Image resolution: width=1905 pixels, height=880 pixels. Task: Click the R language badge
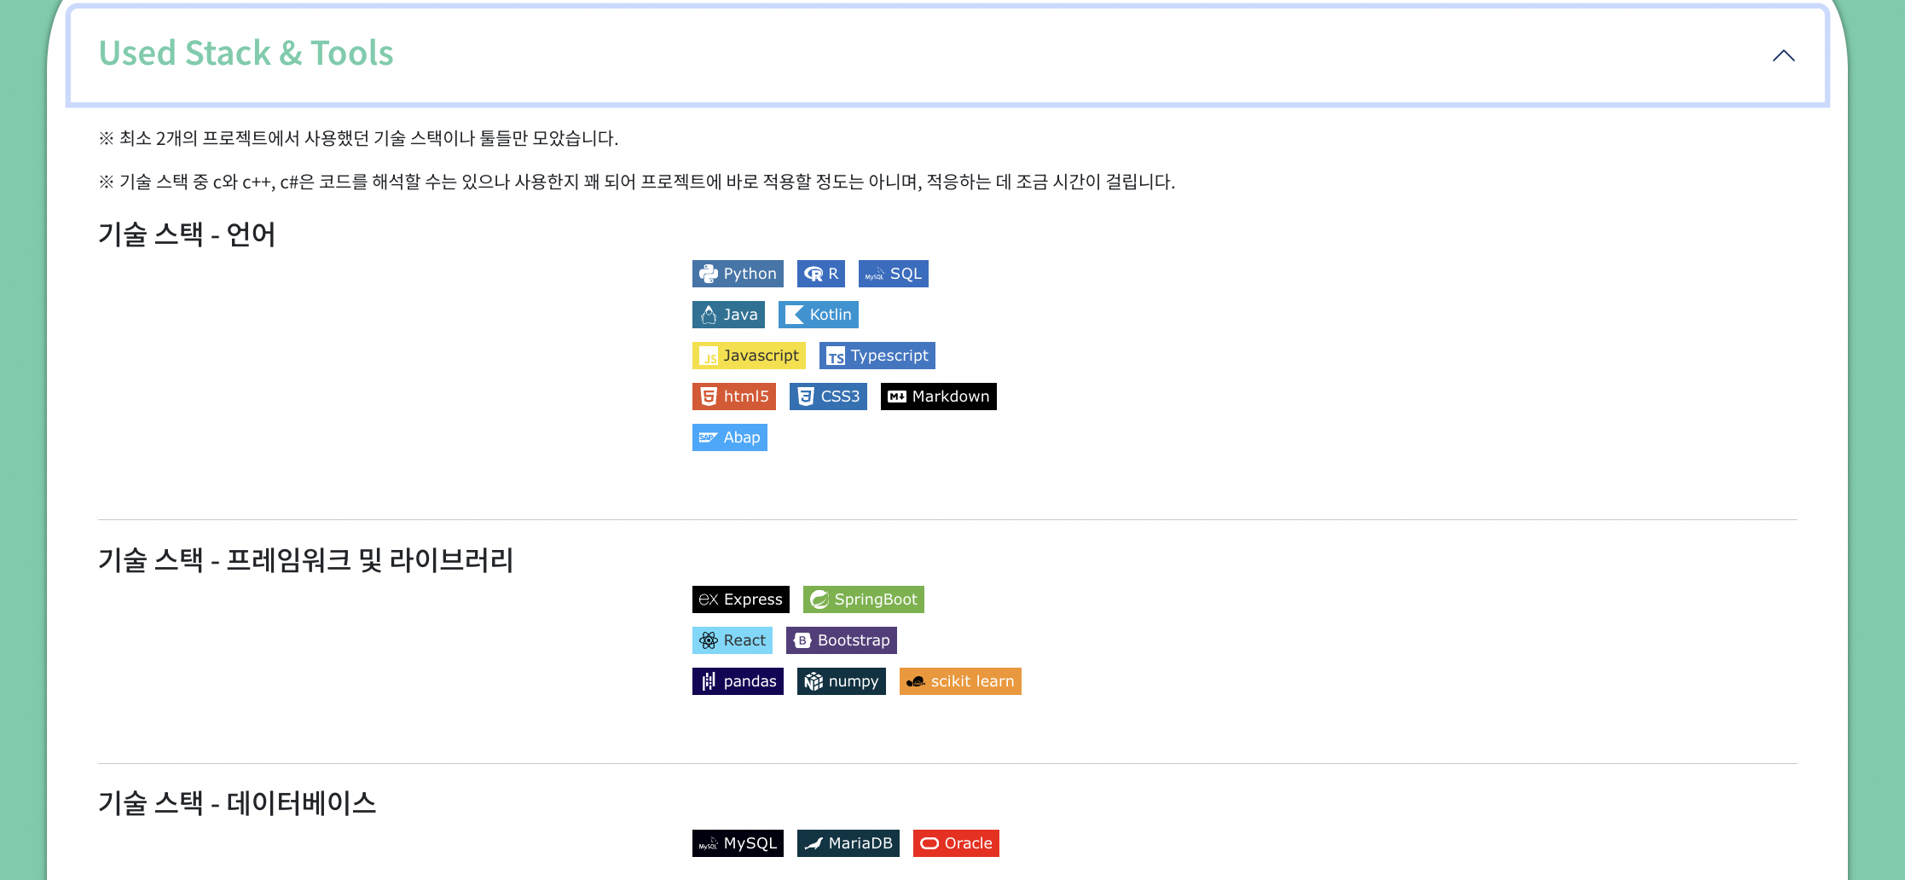821,274
